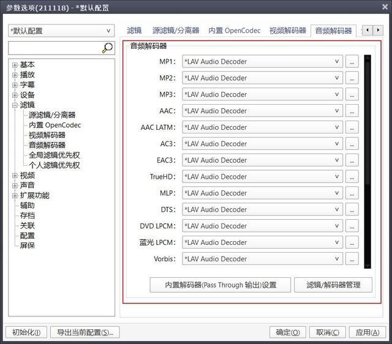The image size is (392, 344).
Task: Click the vertical scrollbar in decoder list
Action: point(367,162)
